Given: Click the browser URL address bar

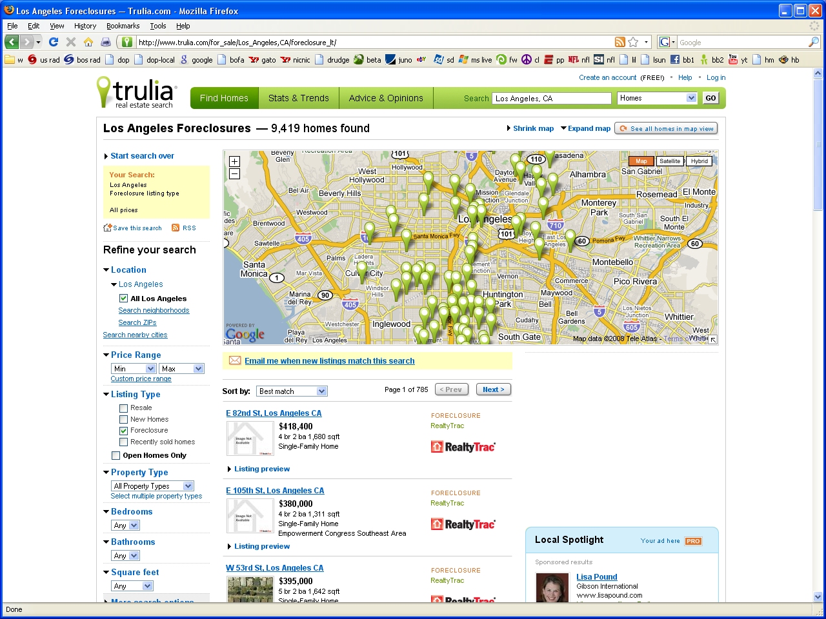Looking at the screenshot, I should click(374, 42).
